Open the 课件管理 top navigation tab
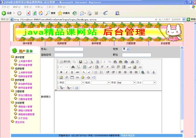This screenshot has width=196, height=138. [27, 43]
